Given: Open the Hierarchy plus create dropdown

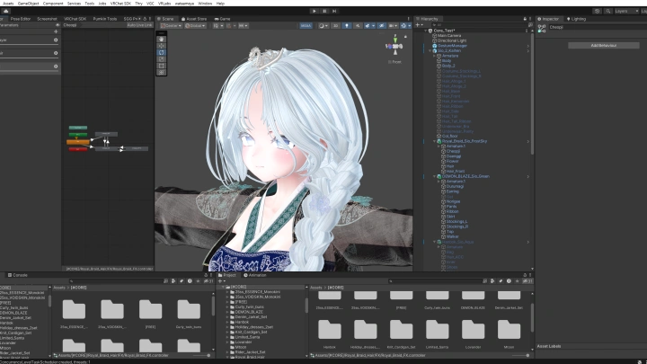Looking at the screenshot, I should pos(420,25).
